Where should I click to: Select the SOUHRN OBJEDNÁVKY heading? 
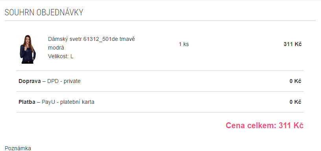point(44,13)
